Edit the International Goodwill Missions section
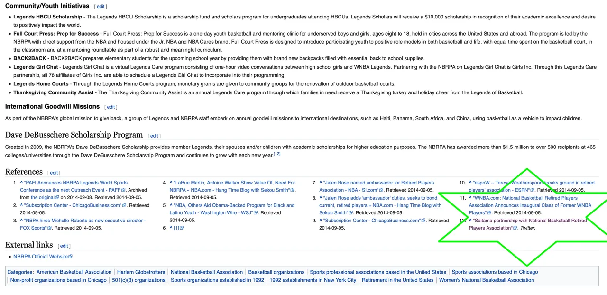The height and width of the screenshot is (295, 607). coord(111,107)
